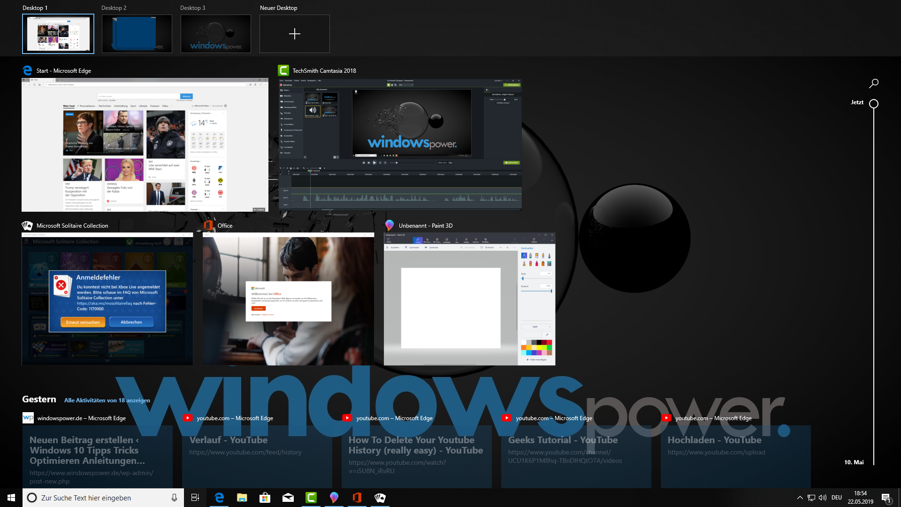Screen dimensions: 901x507
Task: Click the WP icon beside windowspower.de activity
Action: [x=28, y=418]
